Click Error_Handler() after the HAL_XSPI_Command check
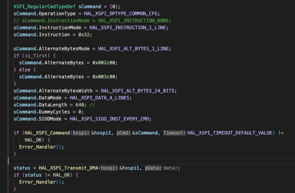Image resolution: width=295 pixels, height=193 pixels. (41, 147)
